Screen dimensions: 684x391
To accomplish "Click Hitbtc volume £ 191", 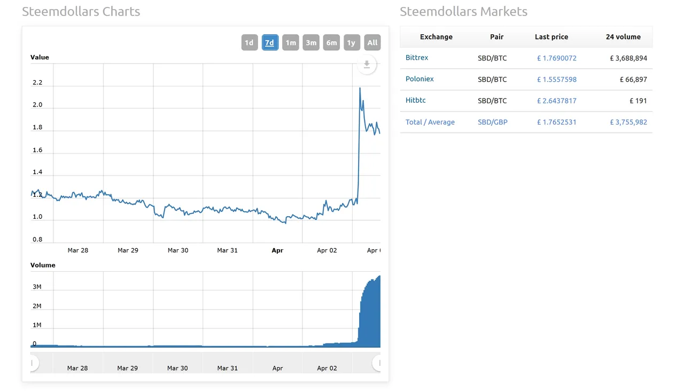I will pos(639,101).
